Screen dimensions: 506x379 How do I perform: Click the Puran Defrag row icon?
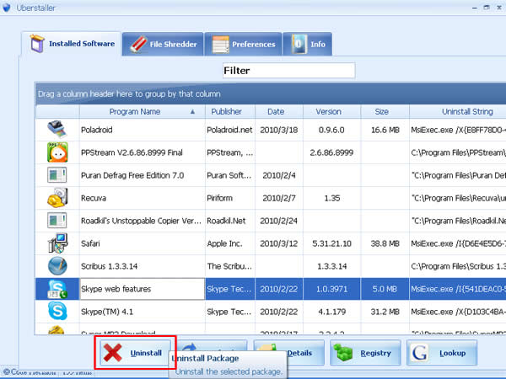pos(57,175)
